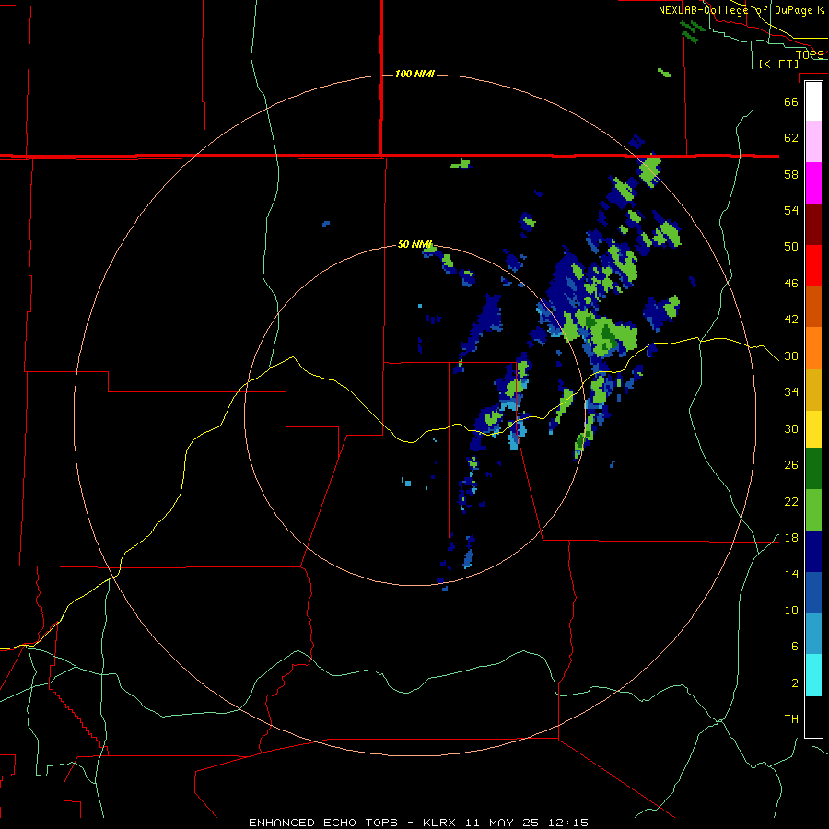
Task: Click the dark red maroon legend swatch
Action: pos(813,224)
